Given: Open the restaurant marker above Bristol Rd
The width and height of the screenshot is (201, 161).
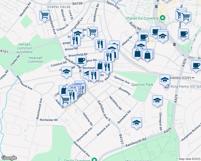Looking at the screenshot, I should (100, 44).
